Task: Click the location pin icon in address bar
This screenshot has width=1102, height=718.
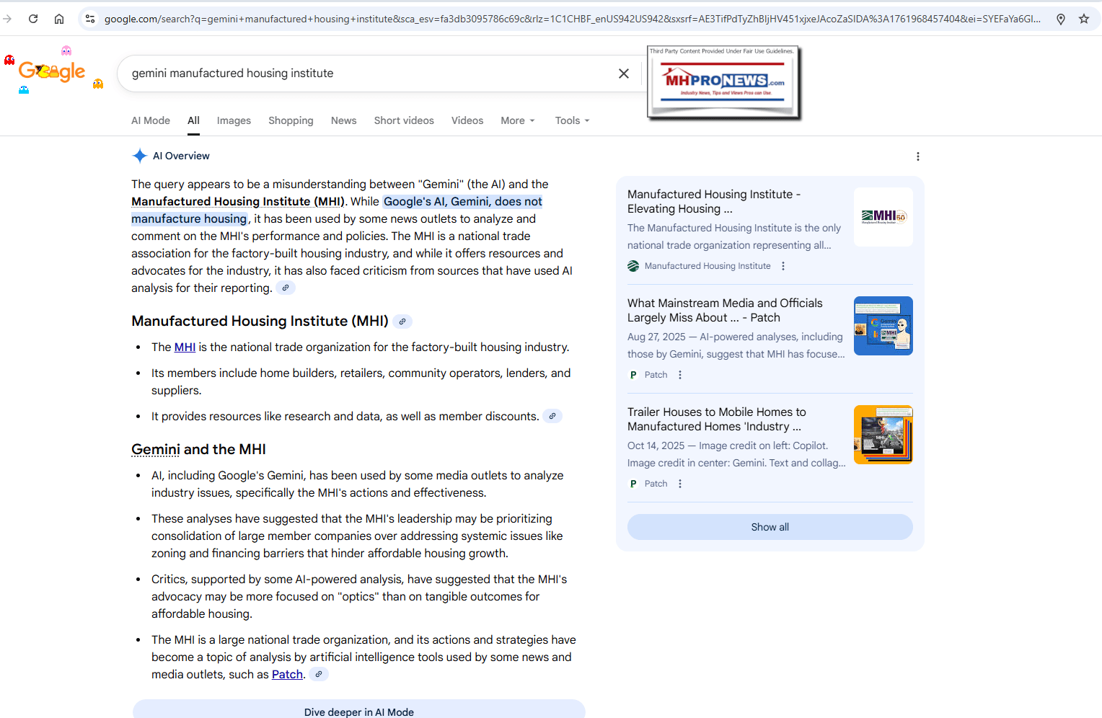Action: [1060, 19]
